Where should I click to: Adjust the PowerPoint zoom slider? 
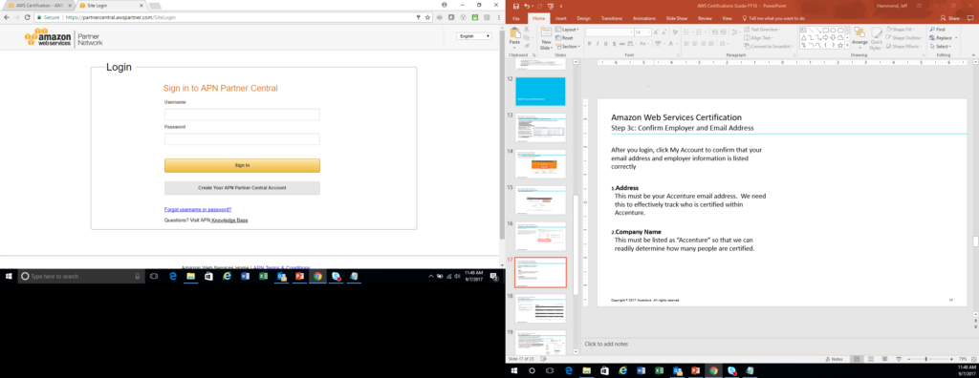click(925, 359)
